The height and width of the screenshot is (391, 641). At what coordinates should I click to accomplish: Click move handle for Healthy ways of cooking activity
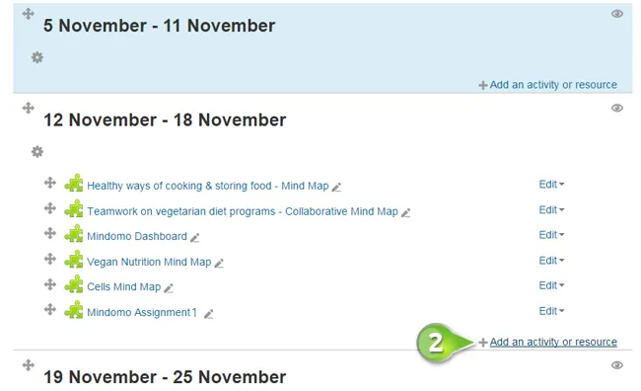(x=50, y=183)
